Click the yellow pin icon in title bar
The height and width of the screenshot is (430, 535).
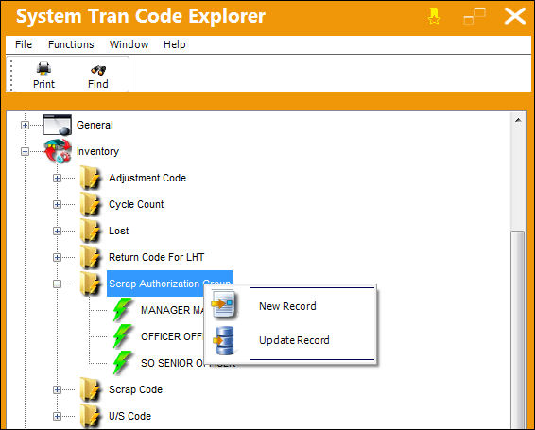[434, 16]
